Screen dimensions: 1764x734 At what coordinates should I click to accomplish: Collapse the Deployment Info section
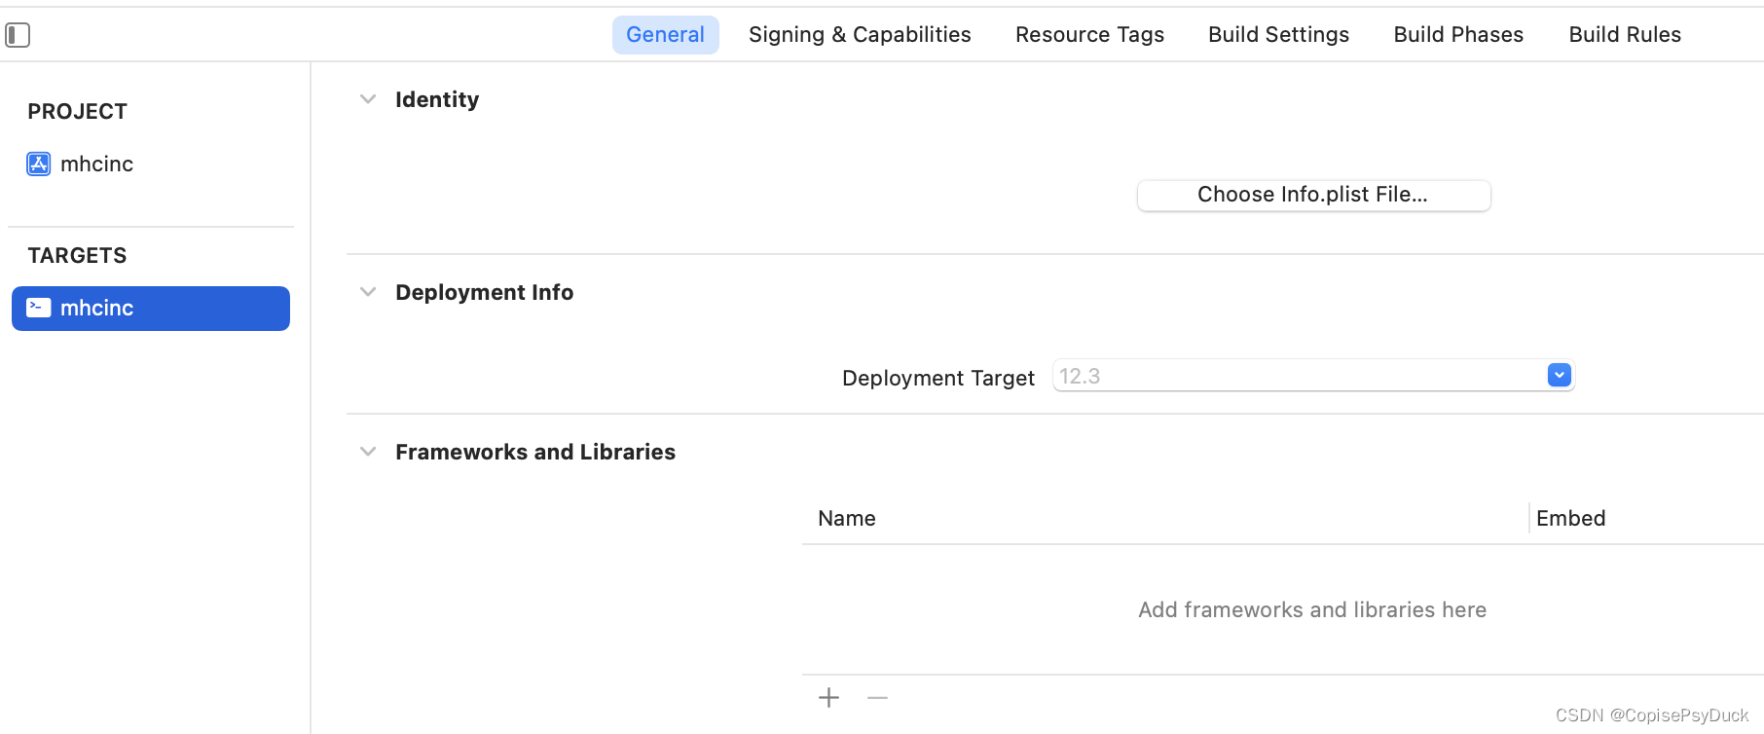368,292
